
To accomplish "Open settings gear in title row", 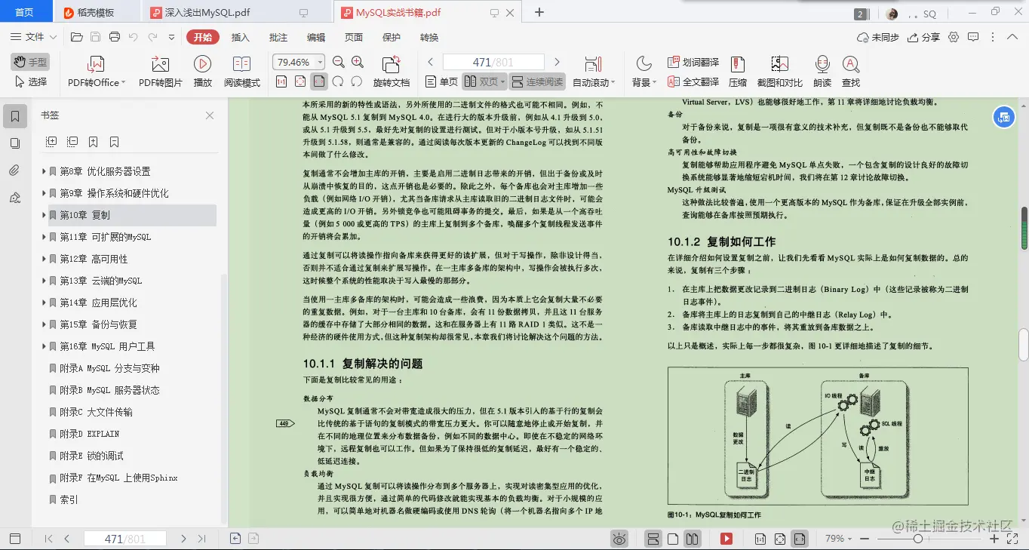I will [x=954, y=37].
